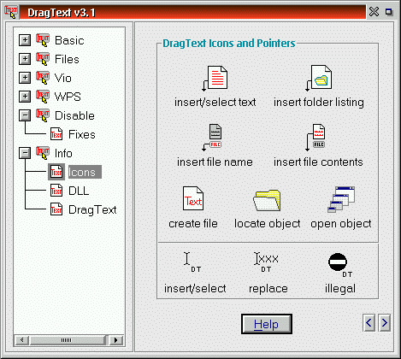Click the insert/select I-beam pointer icon

tap(192, 262)
